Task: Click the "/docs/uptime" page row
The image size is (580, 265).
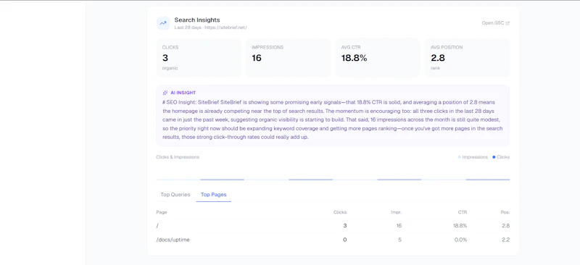Action: 333,240
